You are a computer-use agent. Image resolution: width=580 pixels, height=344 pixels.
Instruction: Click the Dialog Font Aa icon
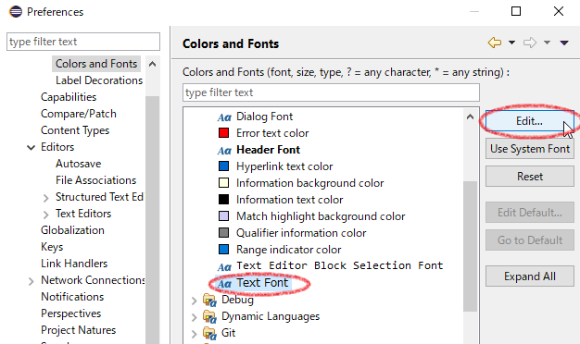[x=224, y=117]
